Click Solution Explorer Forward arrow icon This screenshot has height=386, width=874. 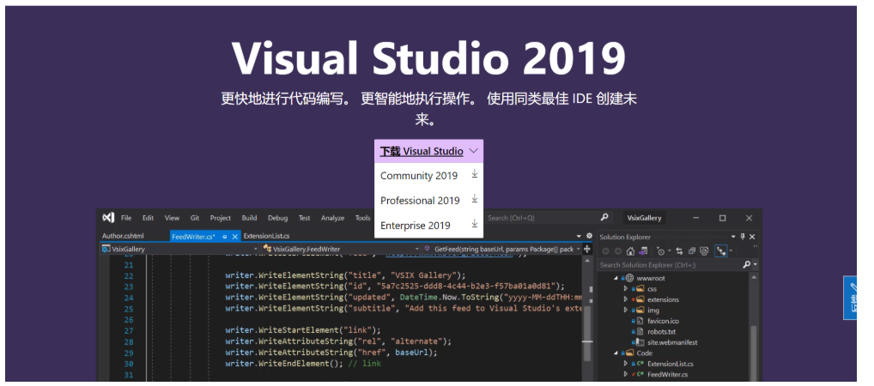click(618, 251)
